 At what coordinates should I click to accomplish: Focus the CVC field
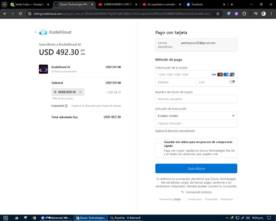click(216, 82)
